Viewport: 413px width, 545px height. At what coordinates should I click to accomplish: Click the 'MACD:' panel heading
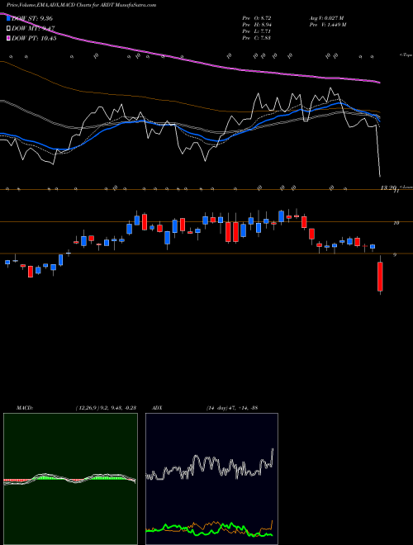click(25, 408)
